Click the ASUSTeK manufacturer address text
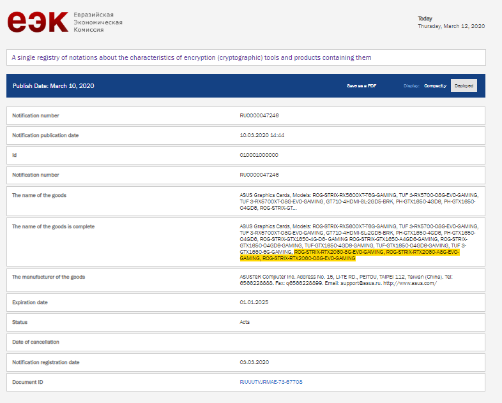Viewport: 502px width, 403px height. click(346, 280)
